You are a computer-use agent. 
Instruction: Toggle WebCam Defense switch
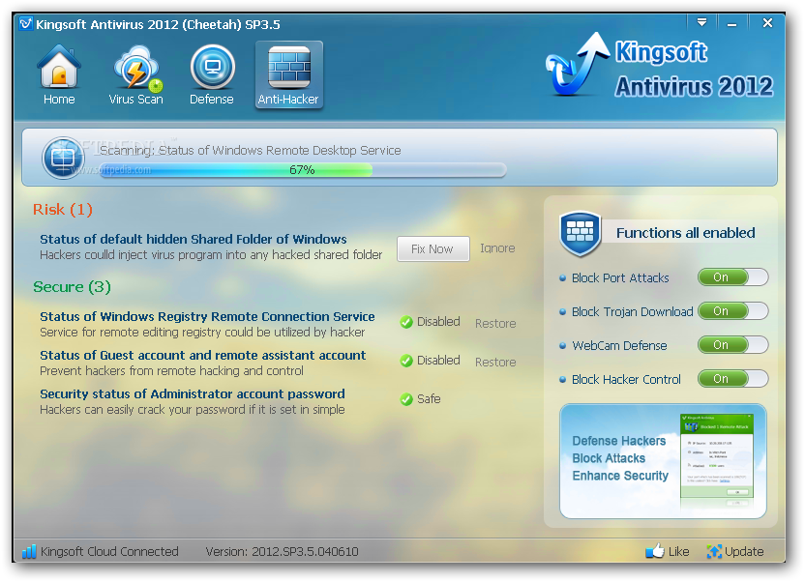click(732, 345)
